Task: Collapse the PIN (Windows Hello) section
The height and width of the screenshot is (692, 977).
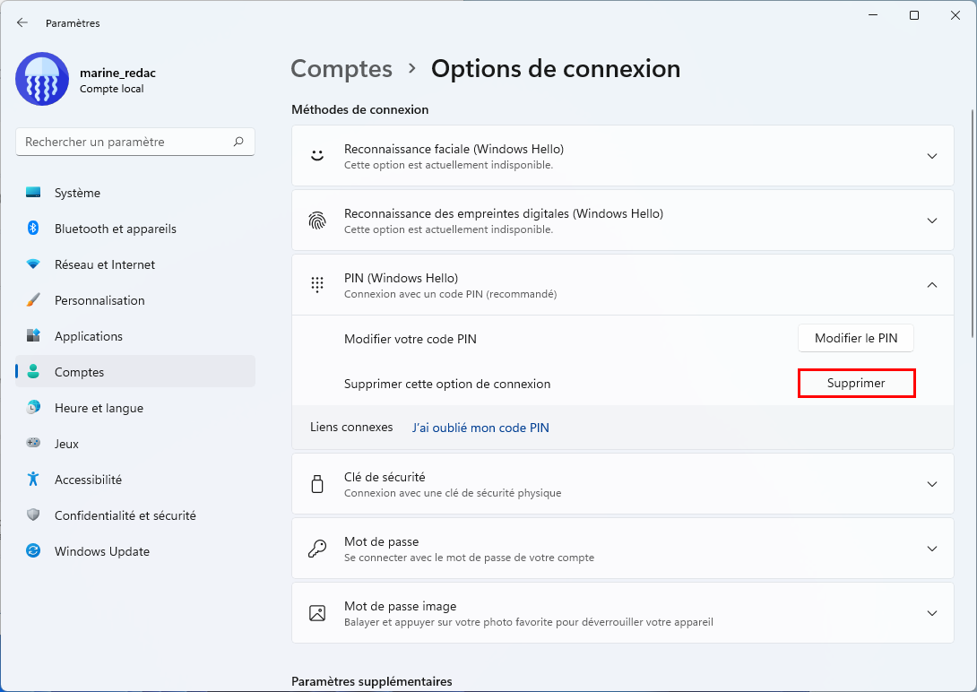Action: click(931, 285)
